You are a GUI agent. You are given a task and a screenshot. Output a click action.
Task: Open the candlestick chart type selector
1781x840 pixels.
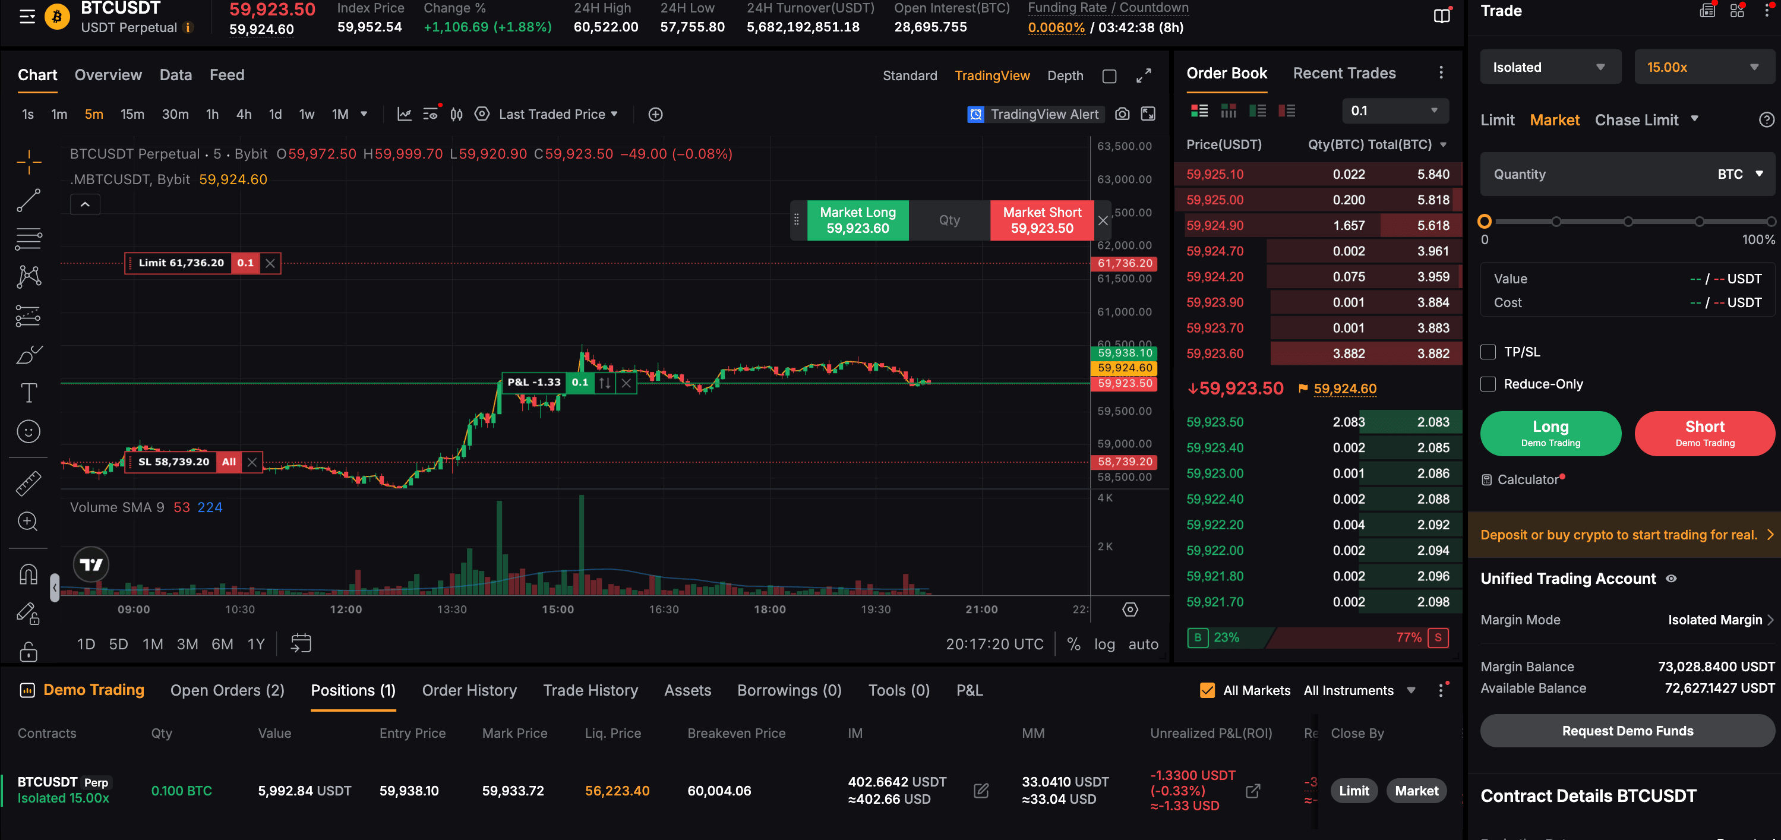[456, 114]
